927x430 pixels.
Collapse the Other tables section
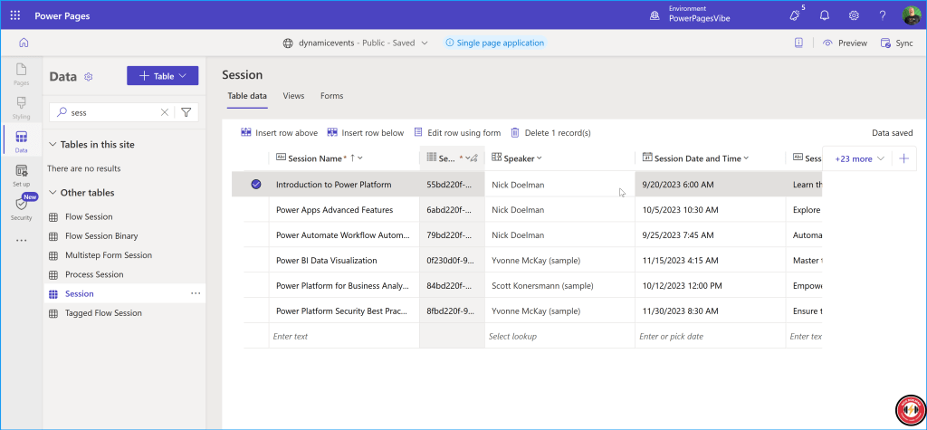53,193
